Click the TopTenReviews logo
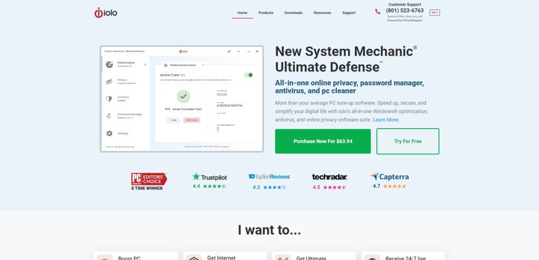The width and height of the screenshot is (539, 260). 269,176
